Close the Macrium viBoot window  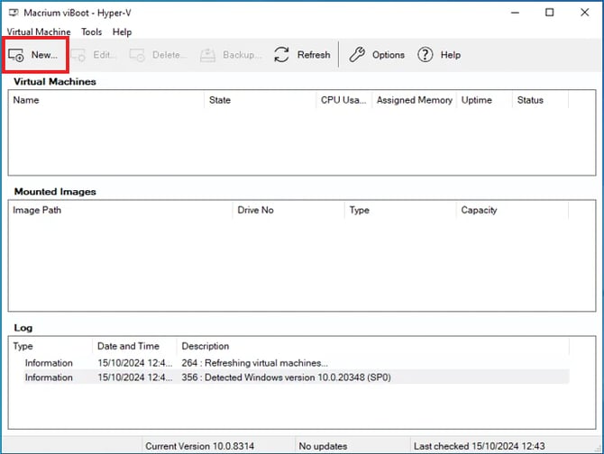click(585, 13)
